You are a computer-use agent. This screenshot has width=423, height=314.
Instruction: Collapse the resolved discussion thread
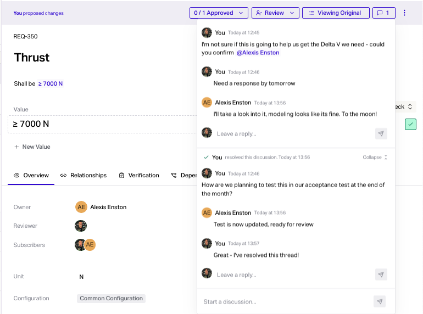[x=375, y=157]
